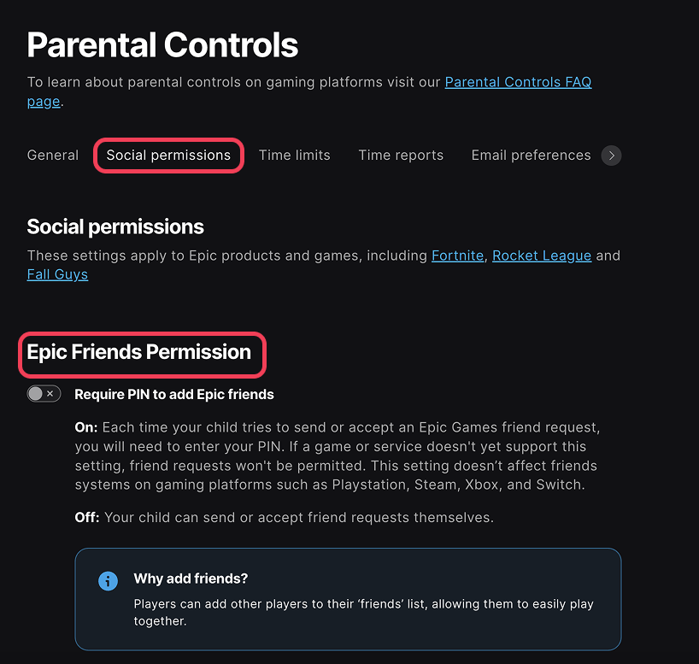Open the Rocket League link

coord(541,255)
